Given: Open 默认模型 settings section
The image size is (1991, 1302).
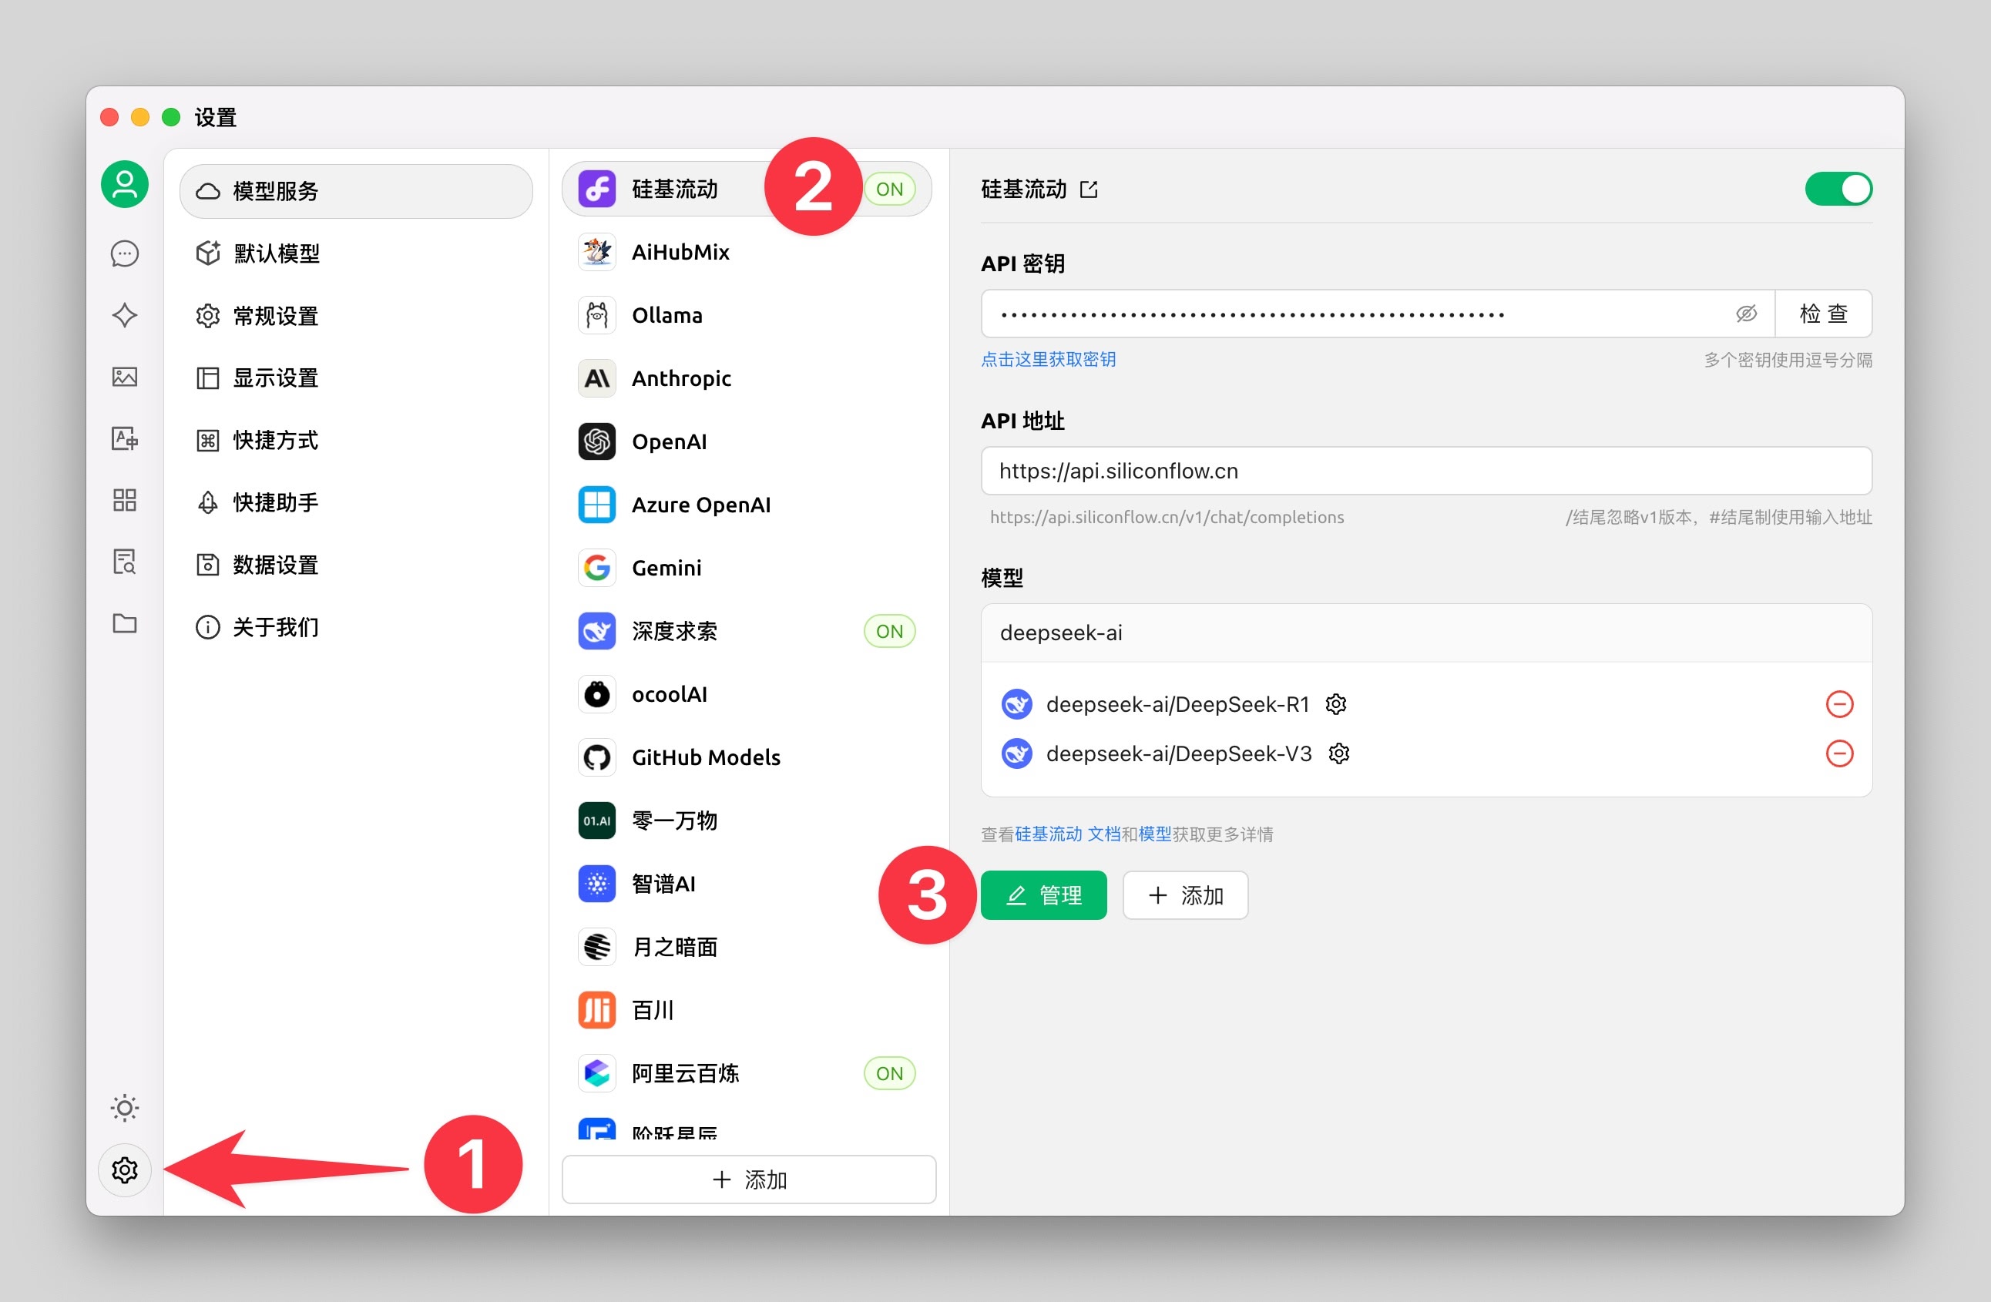Looking at the screenshot, I should click(355, 253).
